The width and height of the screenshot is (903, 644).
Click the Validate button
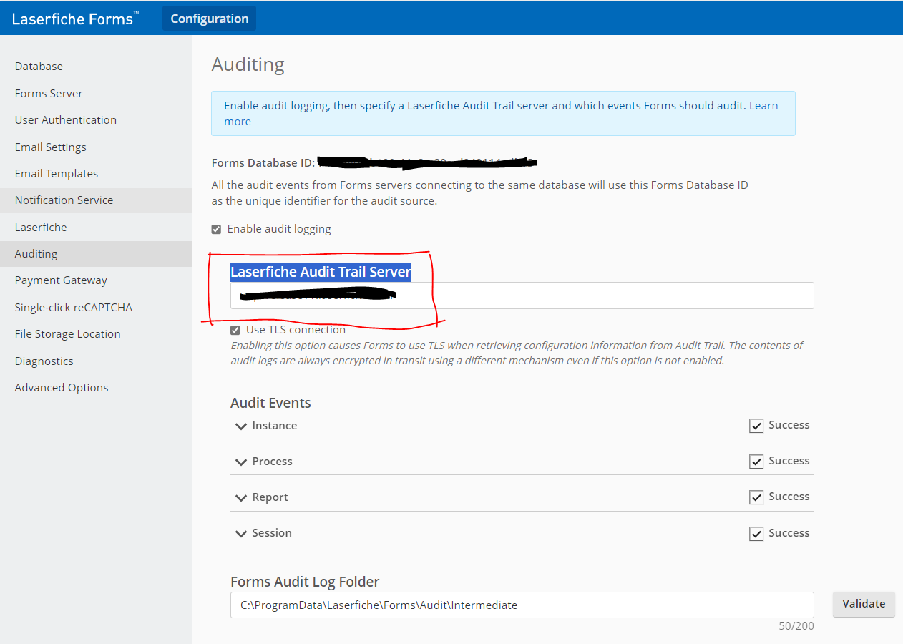[864, 603]
